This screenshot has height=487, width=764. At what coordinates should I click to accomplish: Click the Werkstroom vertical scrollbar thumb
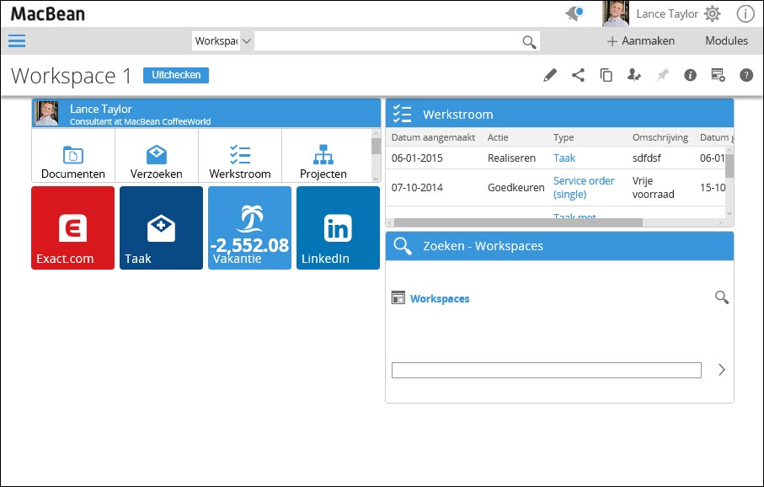point(729,166)
